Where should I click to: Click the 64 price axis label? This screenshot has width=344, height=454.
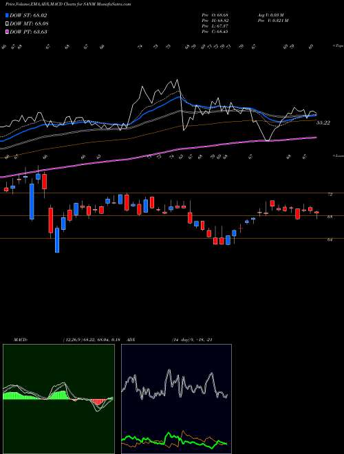(330, 239)
